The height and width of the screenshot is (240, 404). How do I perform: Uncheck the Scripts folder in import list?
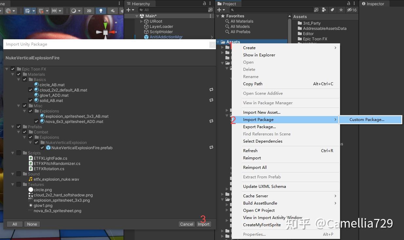point(18,153)
